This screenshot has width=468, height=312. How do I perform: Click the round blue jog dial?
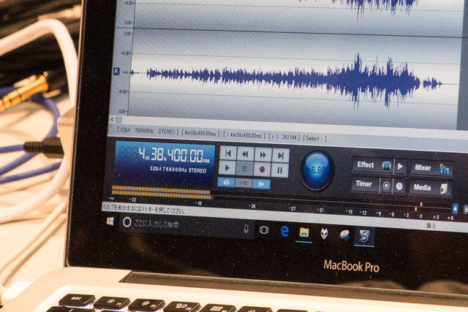click(x=317, y=170)
